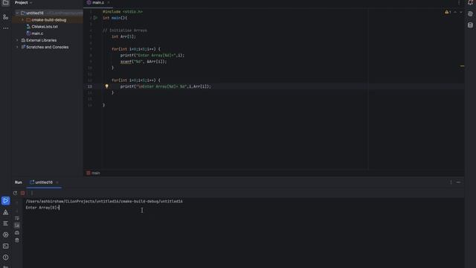Click line number 13 in gutter
The image size is (476, 268).
click(x=89, y=86)
